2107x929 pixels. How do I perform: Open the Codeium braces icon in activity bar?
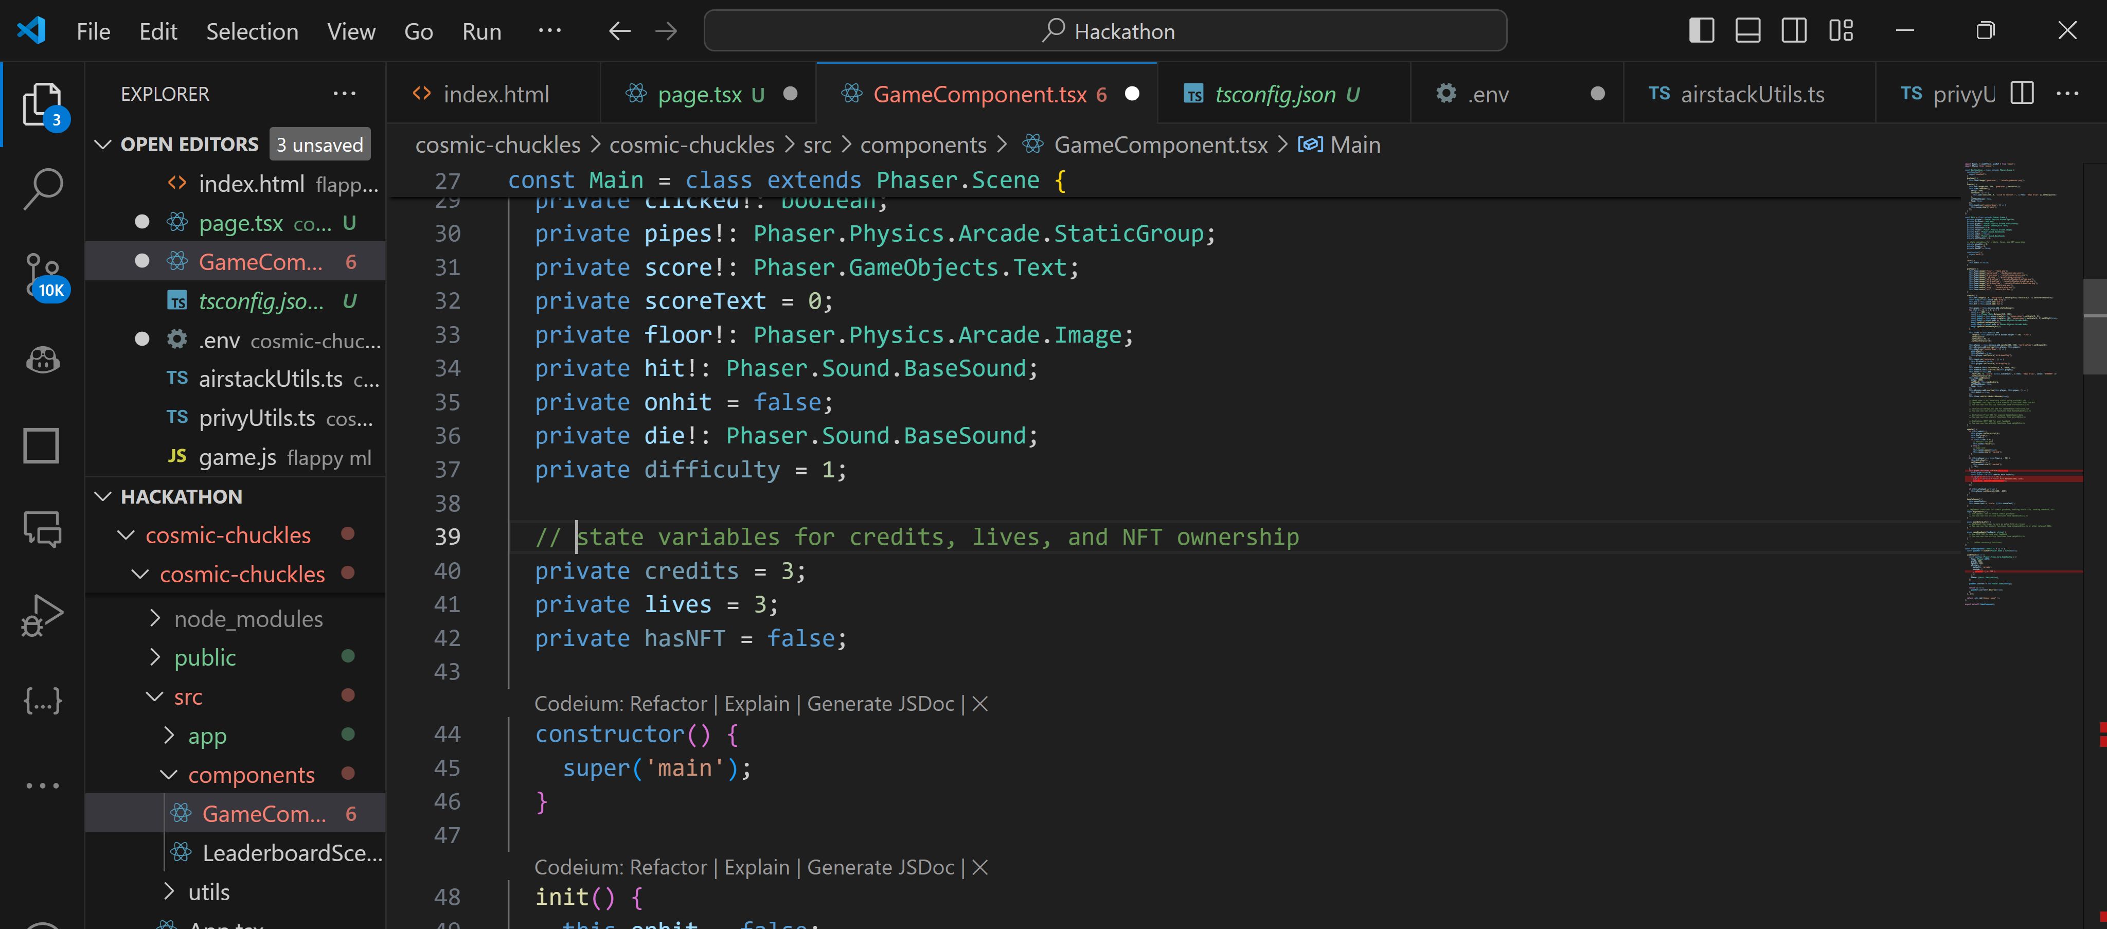click(x=42, y=701)
